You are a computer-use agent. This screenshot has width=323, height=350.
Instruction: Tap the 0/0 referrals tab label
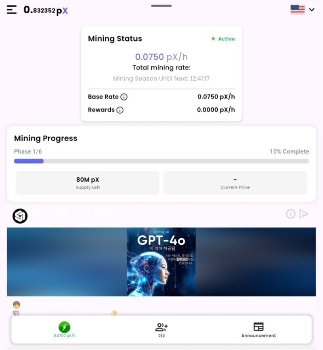pos(161,336)
